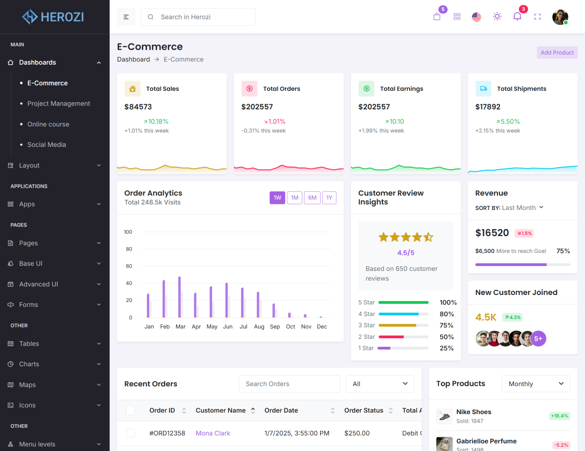
Task: Click the Total Sales house icon
Action: pyautogui.click(x=132, y=89)
